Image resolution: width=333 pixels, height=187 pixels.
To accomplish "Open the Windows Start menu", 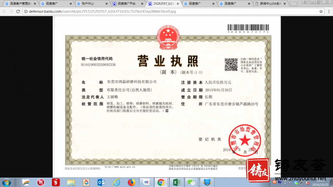I will [x=6, y=182].
